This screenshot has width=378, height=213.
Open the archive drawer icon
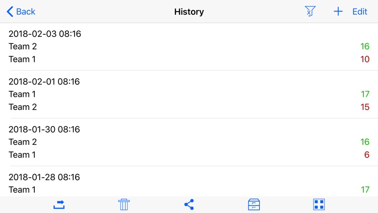pos(254,204)
